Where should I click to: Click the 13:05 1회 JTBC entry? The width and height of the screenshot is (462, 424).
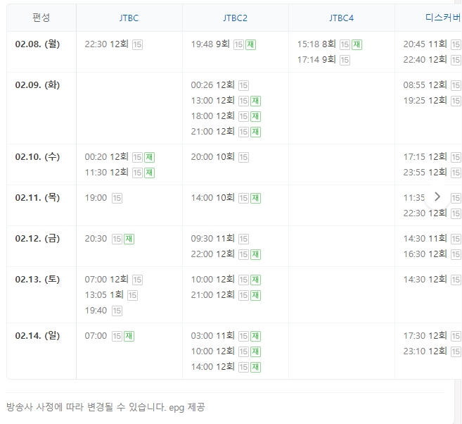tap(104, 295)
